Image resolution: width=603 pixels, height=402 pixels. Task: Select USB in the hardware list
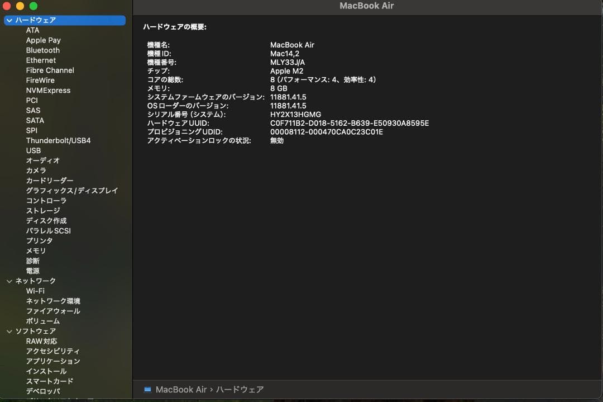pyautogui.click(x=33, y=150)
